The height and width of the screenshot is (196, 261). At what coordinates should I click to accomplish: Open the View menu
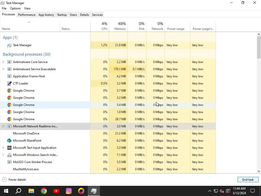pyautogui.click(x=27, y=8)
